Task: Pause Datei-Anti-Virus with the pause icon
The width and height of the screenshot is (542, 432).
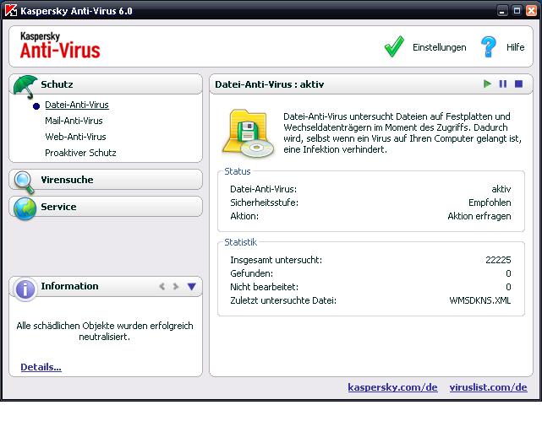Action: (503, 84)
